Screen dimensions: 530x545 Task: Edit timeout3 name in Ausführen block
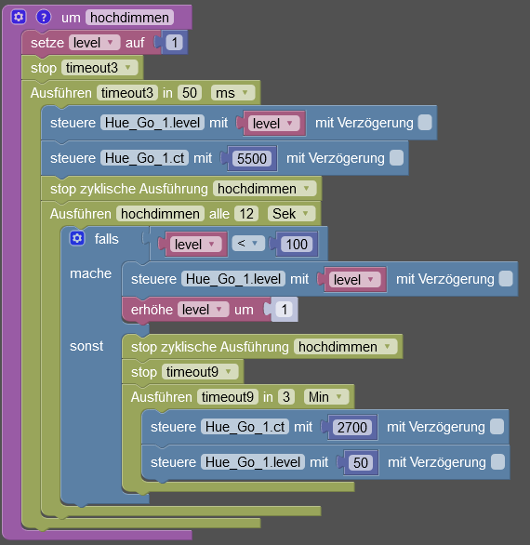pos(127,93)
